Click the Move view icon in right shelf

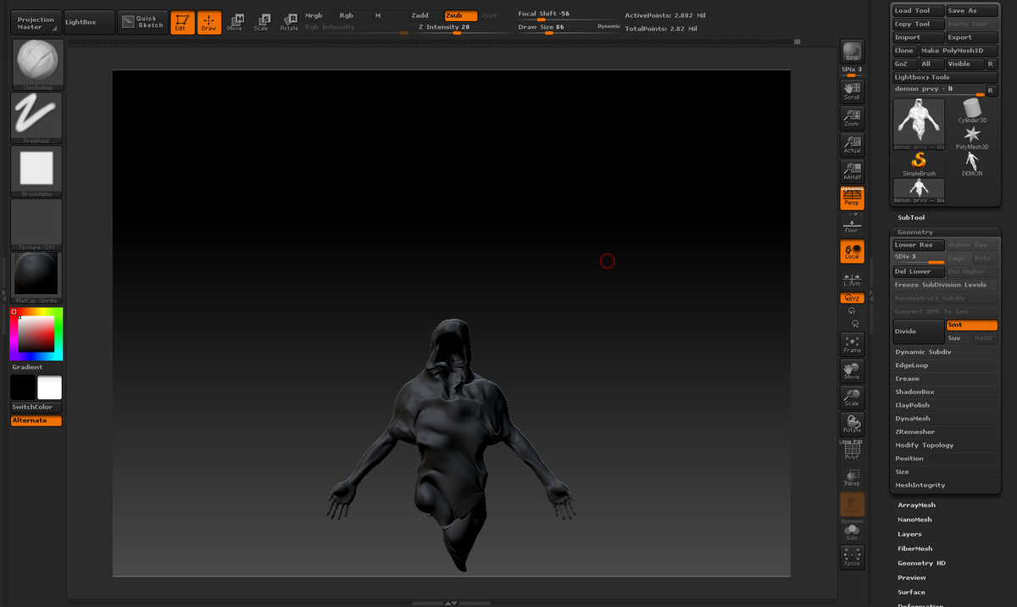[852, 370]
